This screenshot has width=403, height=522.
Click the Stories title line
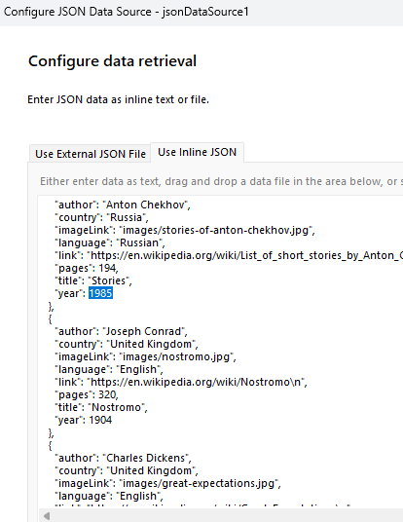tap(93, 280)
